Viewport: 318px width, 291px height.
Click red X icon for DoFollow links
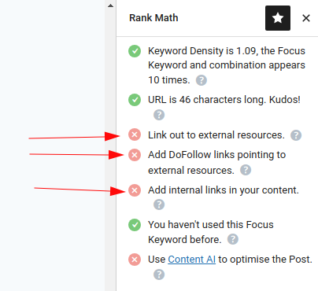coord(135,155)
